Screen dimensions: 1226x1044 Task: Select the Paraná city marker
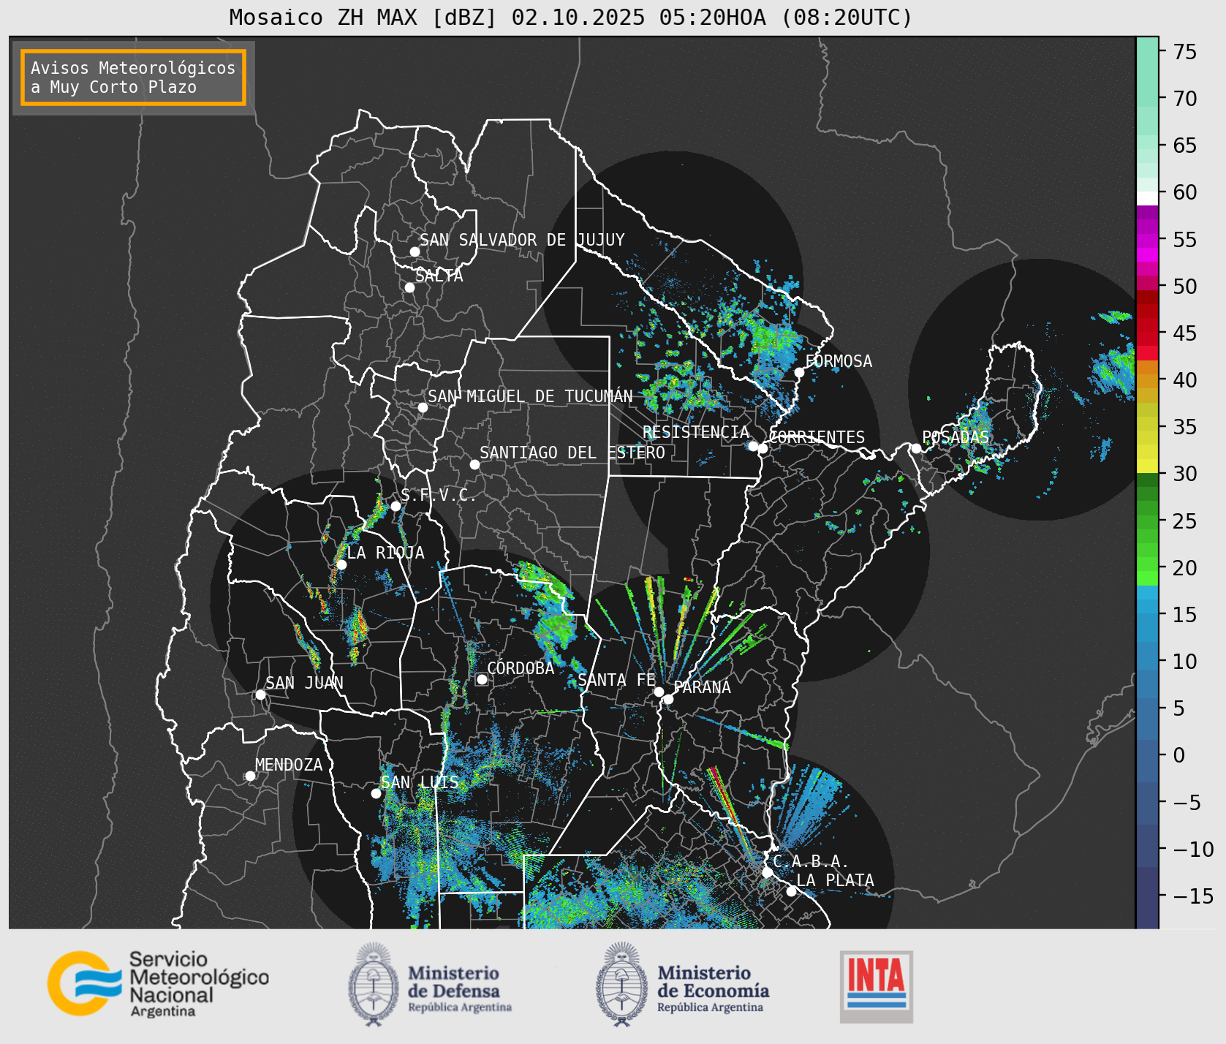(x=668, y=700)
